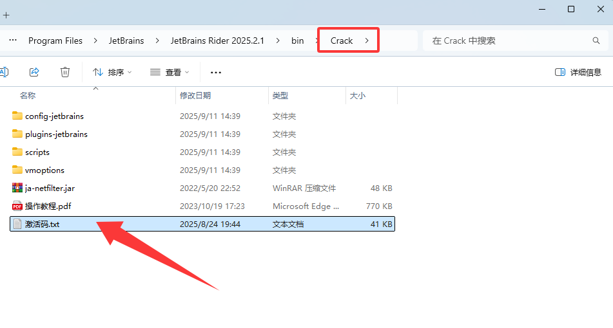Expand the chevron after JetBrains
613x328 pixels.
point(157,41)
